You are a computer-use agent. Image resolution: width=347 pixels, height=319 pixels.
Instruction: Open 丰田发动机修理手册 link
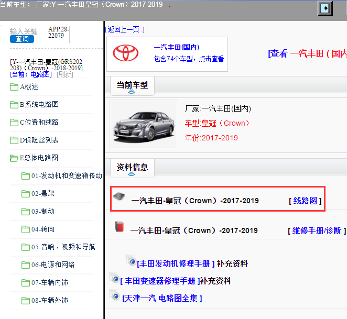pos(176,263)
